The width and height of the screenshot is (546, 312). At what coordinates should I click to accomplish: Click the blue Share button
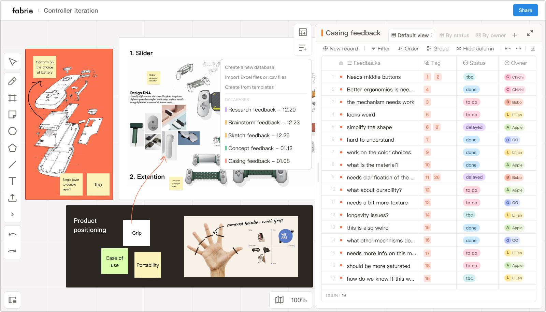coord(525,10)
